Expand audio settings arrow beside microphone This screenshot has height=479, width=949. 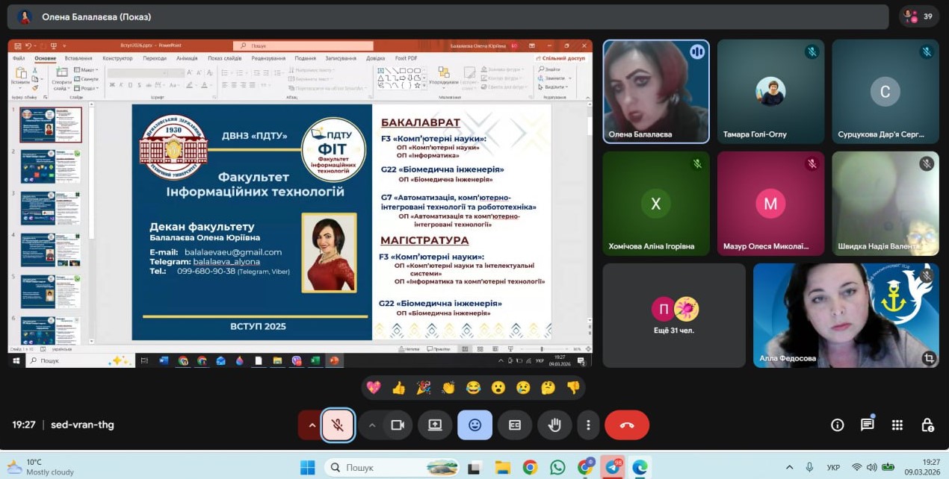[x=311, y=425]
